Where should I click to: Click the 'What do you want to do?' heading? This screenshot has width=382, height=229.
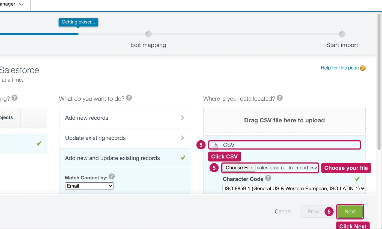92,98
